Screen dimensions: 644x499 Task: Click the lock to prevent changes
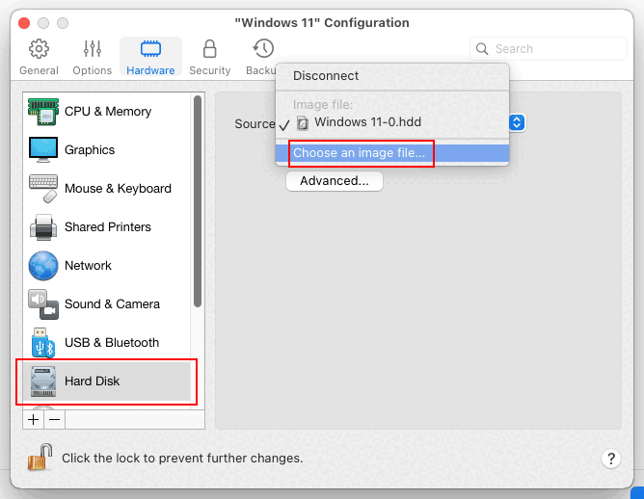pos(40,458)
